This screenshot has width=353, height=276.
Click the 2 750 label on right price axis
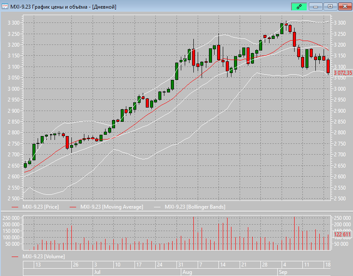point(340,144)
